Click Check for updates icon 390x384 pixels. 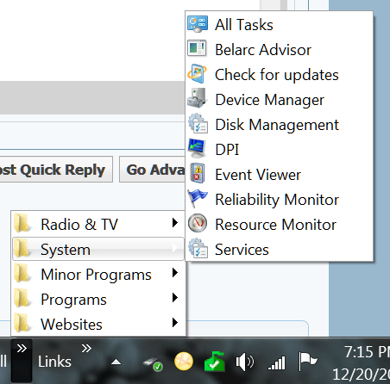pyautogui.click(x=197, y=74)
